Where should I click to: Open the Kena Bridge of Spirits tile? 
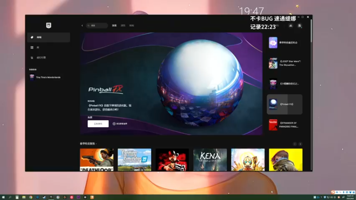pyautogui.click(x=210, y=160)
